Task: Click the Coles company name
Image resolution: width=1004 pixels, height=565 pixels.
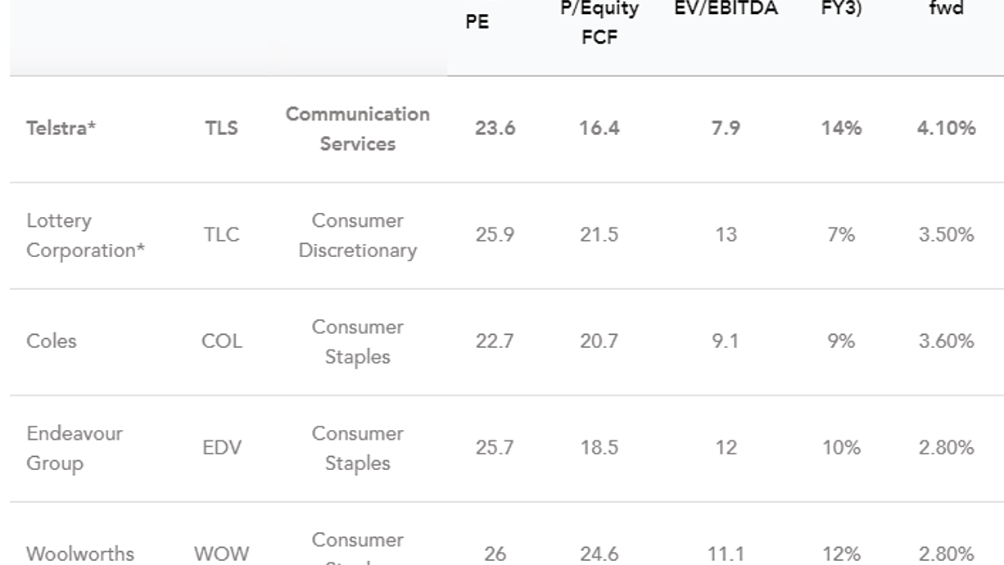Action: click(52, 341)
